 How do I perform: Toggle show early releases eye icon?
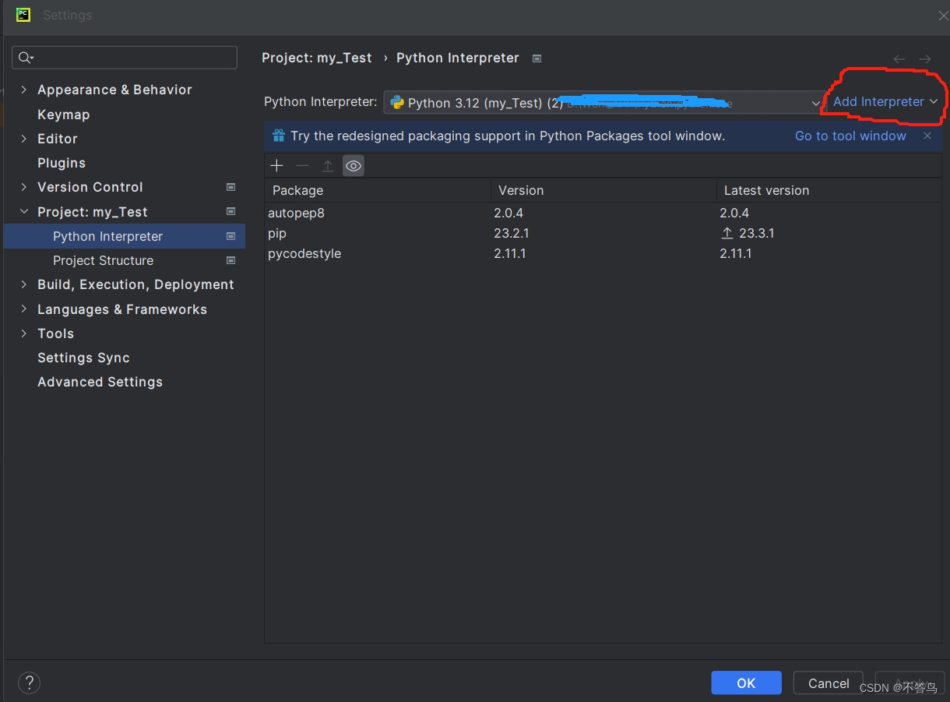354,166
